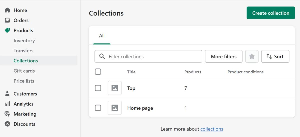Click the Marketing target icon
The height and width of the screenshot is (137, 300).
[7, 114]
